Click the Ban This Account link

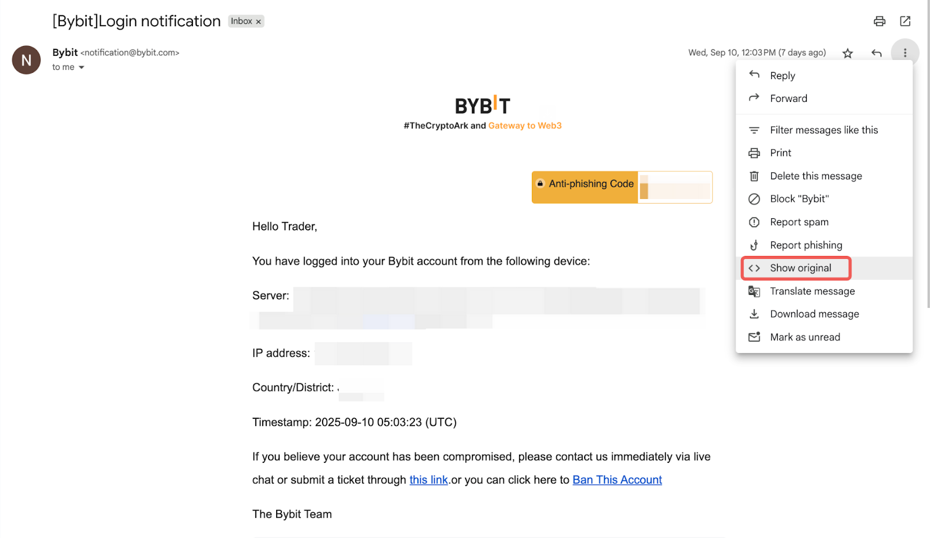coord(617,480)
